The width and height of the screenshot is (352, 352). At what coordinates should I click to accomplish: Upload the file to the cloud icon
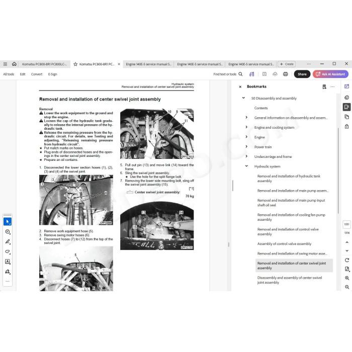tap(275, 74)
